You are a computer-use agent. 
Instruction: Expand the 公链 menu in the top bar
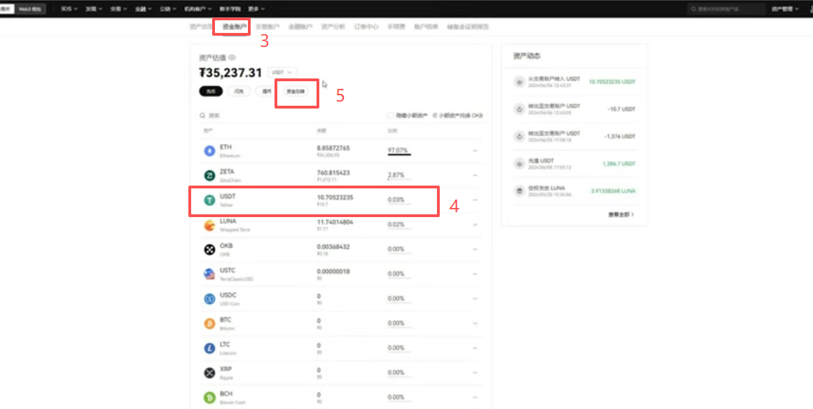[169, 9]
